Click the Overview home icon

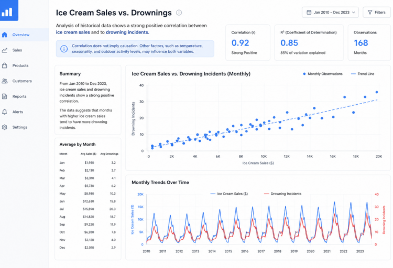[x=5, y=35]
